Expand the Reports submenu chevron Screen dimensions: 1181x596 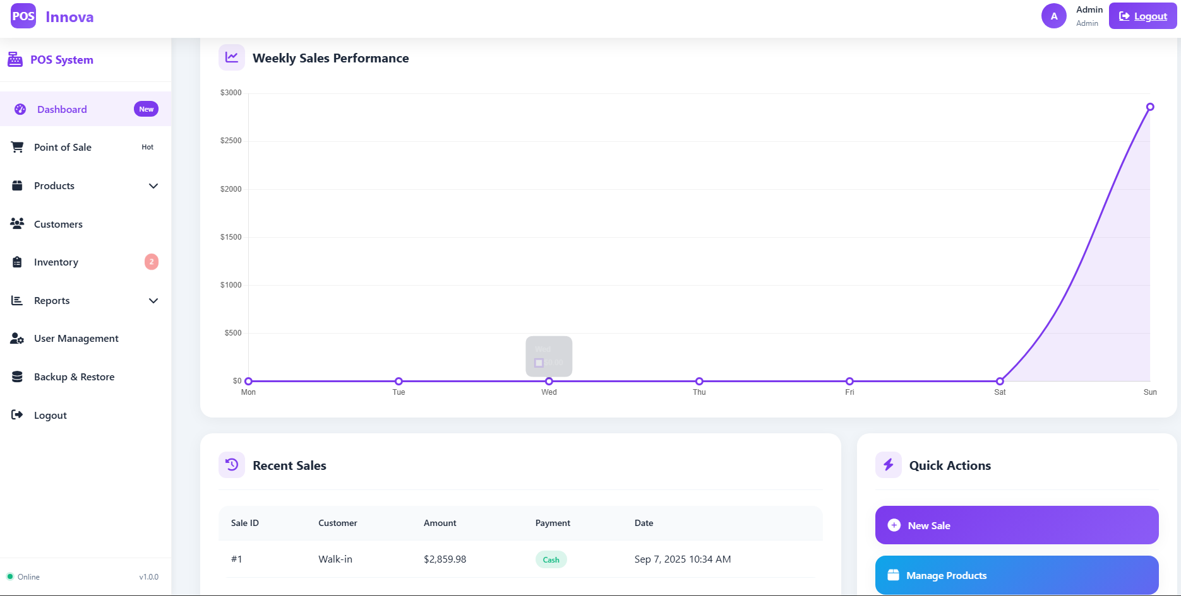click(x=153, y=301)
